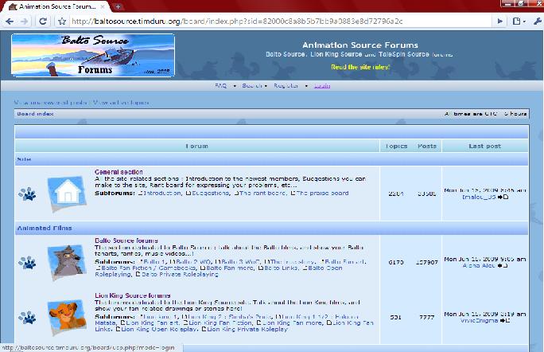
Task: Click the paw icon beside Balto Source forums
Action: [x=27, y=263]
